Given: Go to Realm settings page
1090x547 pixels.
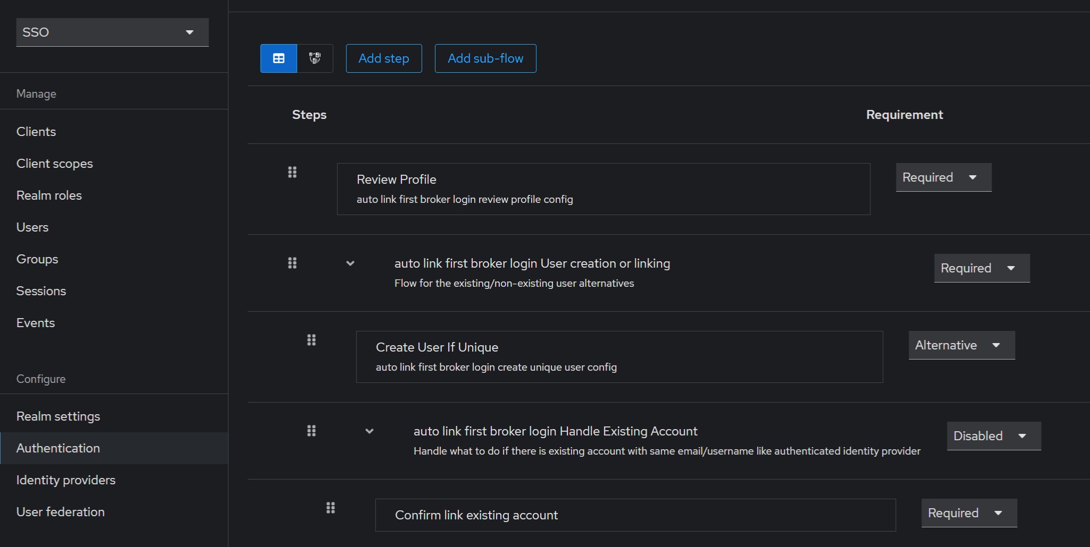Looking at the screenshot, I should [58, 416].
